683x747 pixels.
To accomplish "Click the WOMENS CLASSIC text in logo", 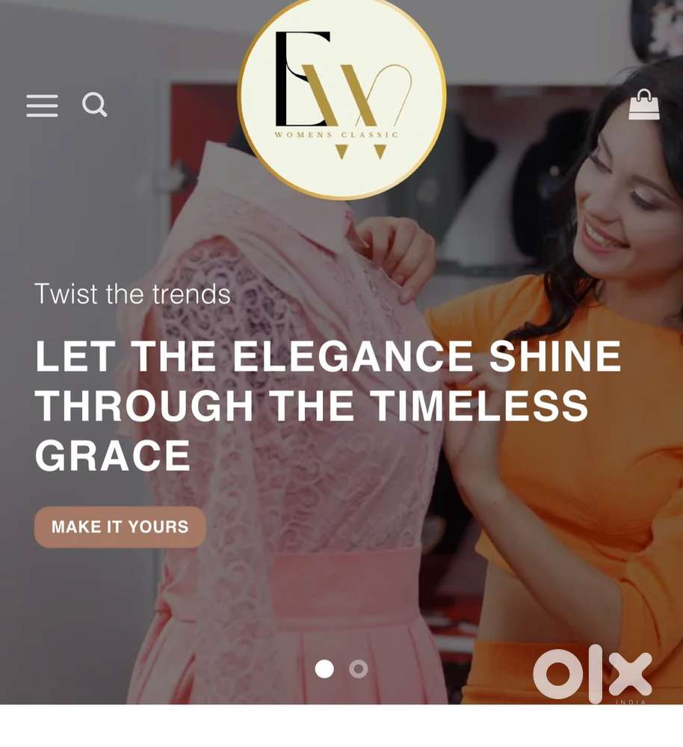I will click(336, 135).
